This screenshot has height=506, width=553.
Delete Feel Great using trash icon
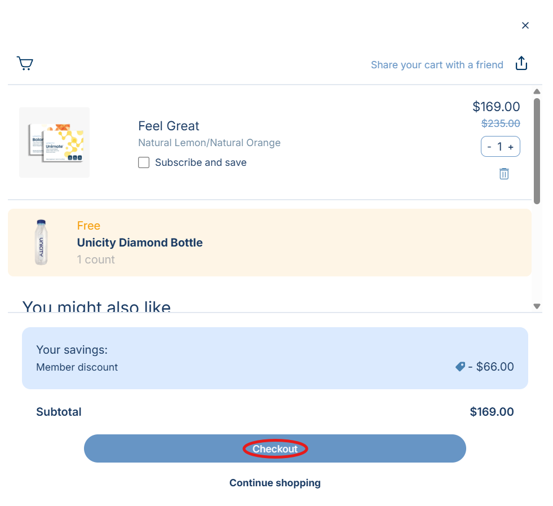tap(504, 174)
